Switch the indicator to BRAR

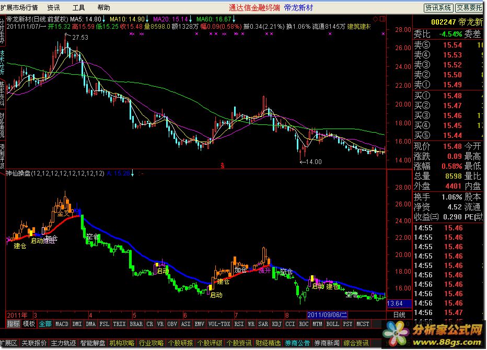(x=136, y=324)
